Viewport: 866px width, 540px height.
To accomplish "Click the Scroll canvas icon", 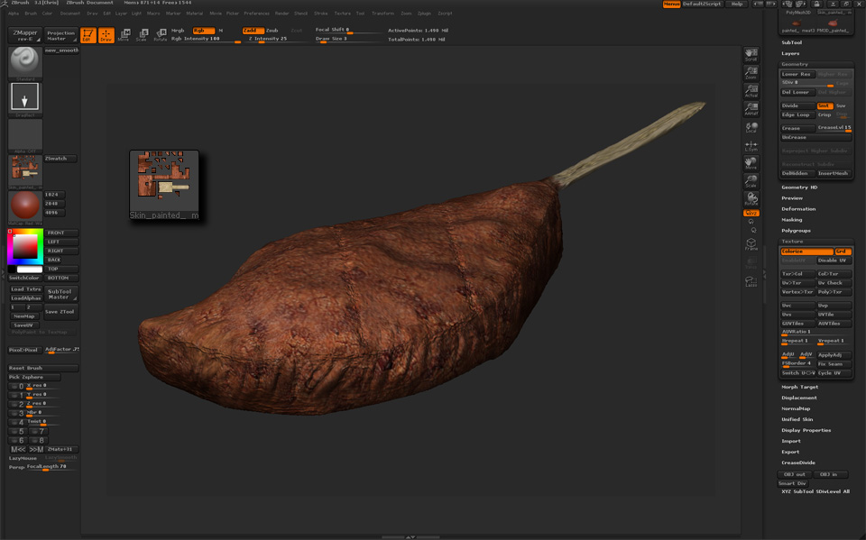I will [751, 55].
